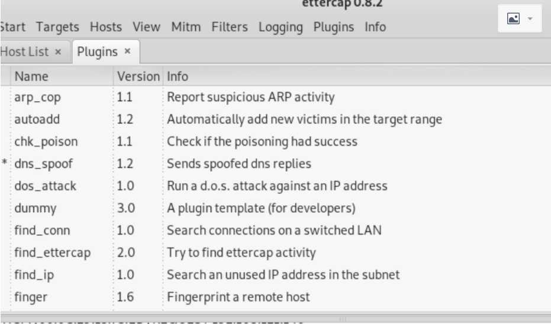551x324 pixels.
Task: Open the Filters menu
Action: (x=230, y=27)
